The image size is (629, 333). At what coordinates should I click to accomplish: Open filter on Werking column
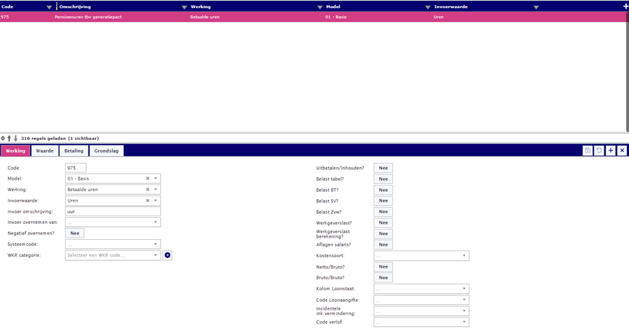pyautogui.click(x=319, y=7)
